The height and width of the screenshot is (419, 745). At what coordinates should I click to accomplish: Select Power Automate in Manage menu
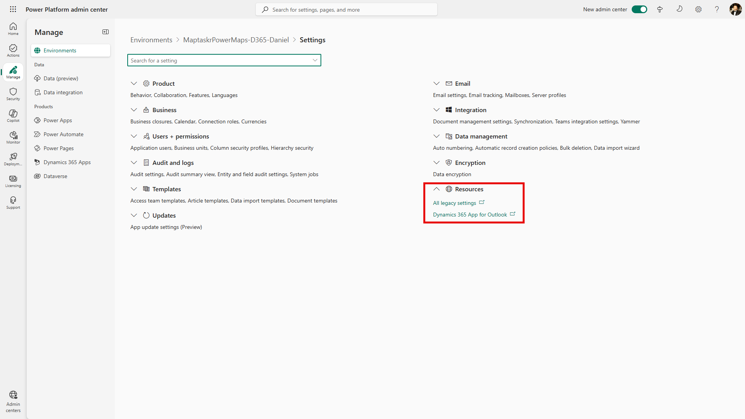click(x=63, y=134)
